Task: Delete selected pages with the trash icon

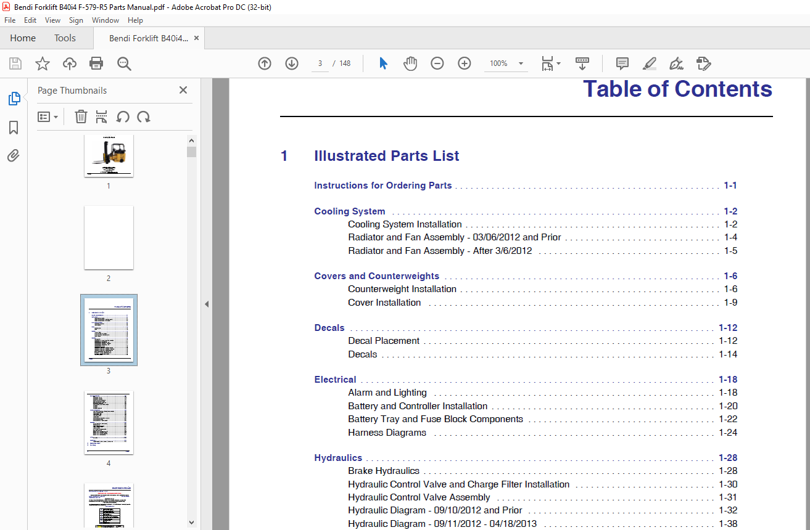Action: (x=81, y=116)
